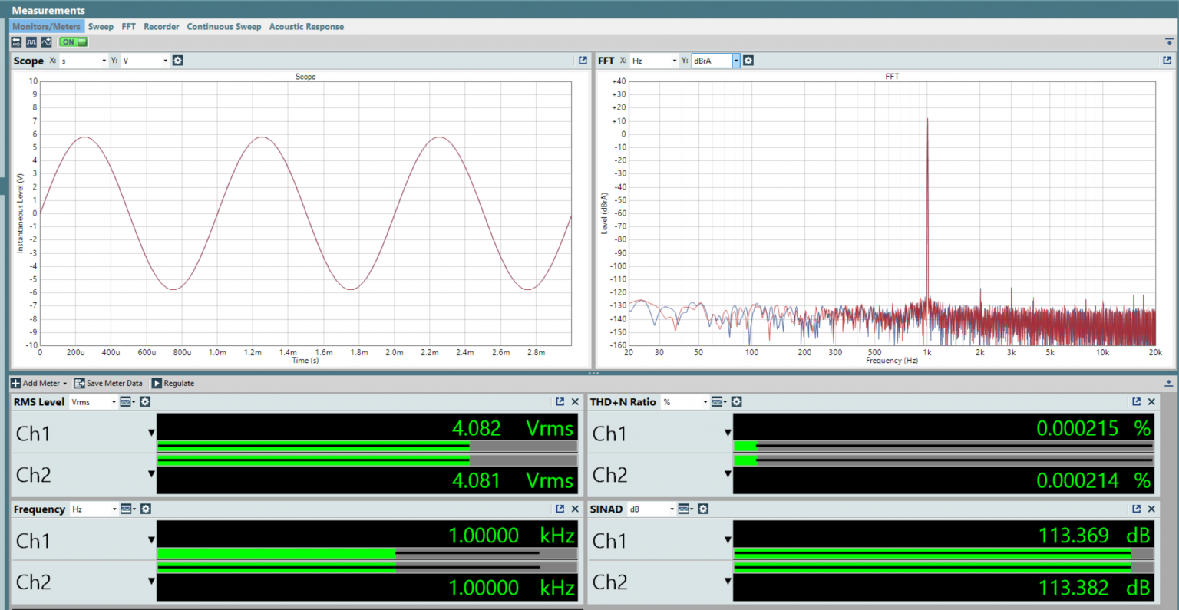Click the collapse arrow above the SINAD panel
This screenshot has width=1179, height=610.
[1169, 383]
